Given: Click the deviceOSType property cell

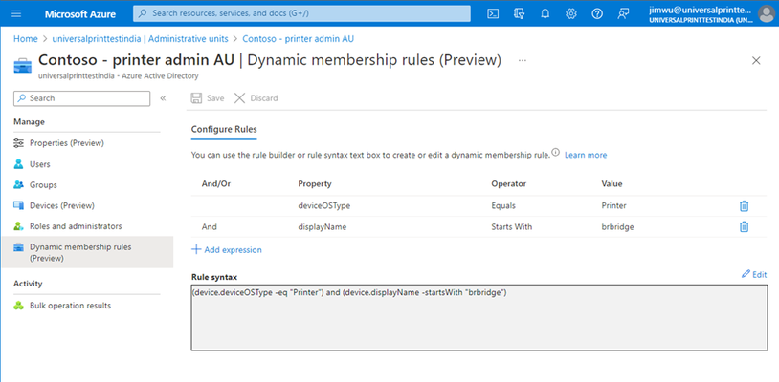Looking at the screenshot, I should (323, 205).
